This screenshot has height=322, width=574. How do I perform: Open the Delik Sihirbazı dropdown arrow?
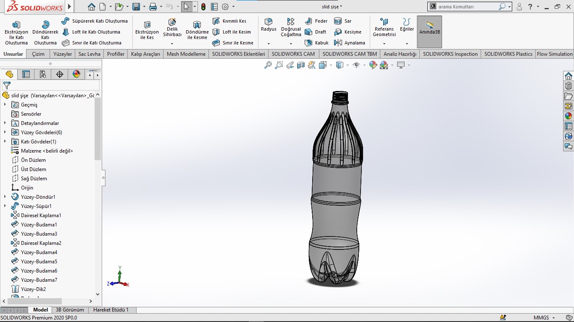pos(172,44)
